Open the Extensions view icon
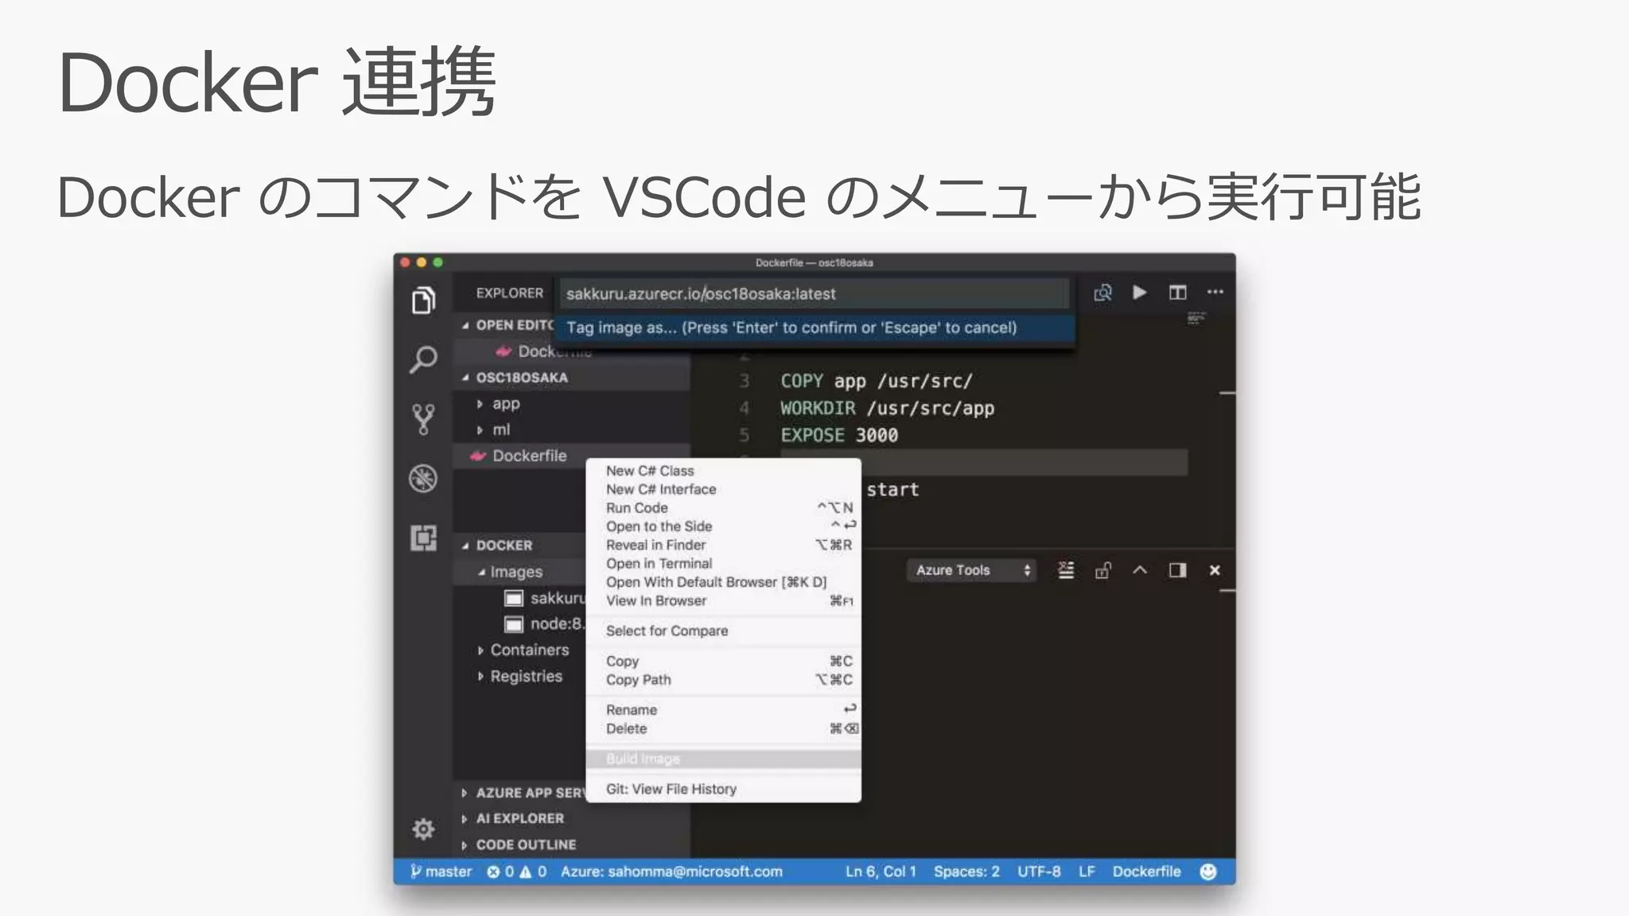1629x916 pixels. 423,538
